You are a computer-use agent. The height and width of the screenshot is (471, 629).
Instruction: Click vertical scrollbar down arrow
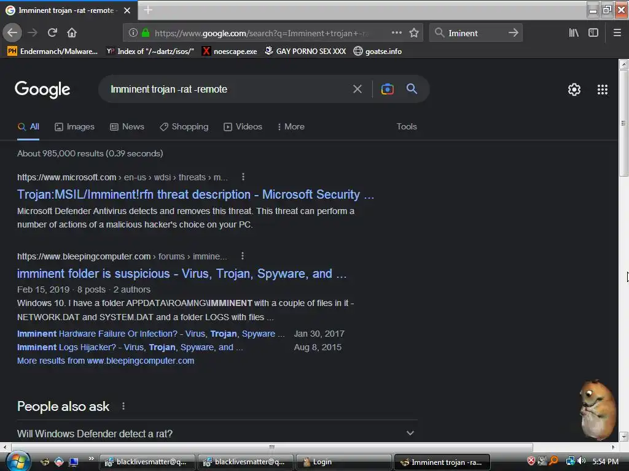click(x=623, y=437)
